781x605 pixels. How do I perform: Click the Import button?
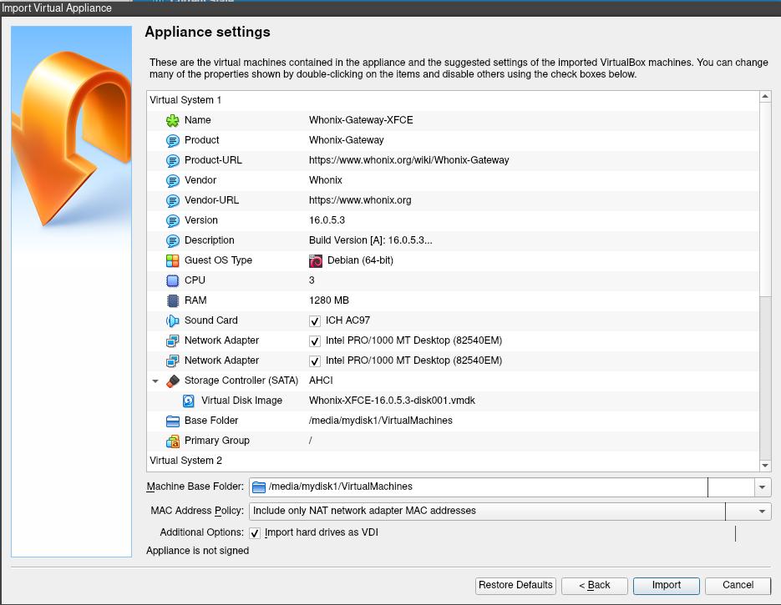pyautogui.click(x=666, y=585)
